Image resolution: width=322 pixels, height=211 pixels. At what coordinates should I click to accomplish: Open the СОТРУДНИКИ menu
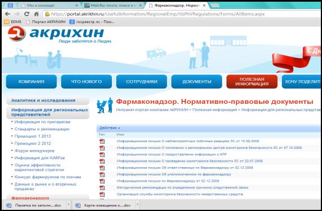pyautogui.click(x=142, y=82)
